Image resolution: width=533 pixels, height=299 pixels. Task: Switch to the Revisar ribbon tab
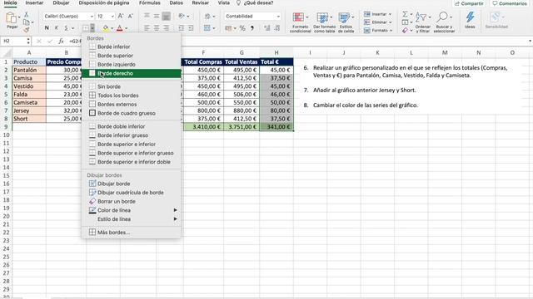pyautogui.click(x=200, y=2)
